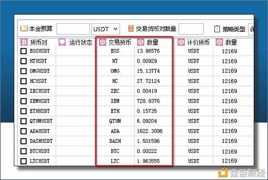268x180 pixels.
Task: Open the USDT currency dropdown
Action: click(105, 29)
